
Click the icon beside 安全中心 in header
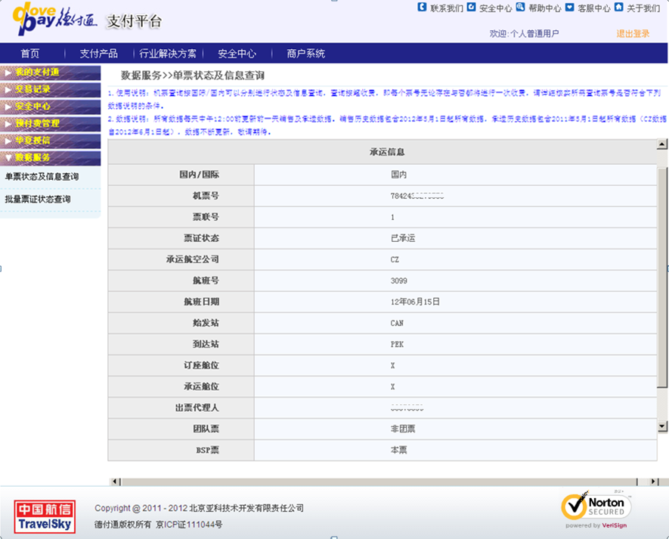(472, 8)
